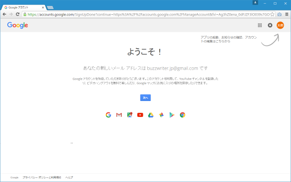Click the ヘルプ link in the footer
Image resolution: width=291 pixels, height=182 pixels.
tap(69, 177)
